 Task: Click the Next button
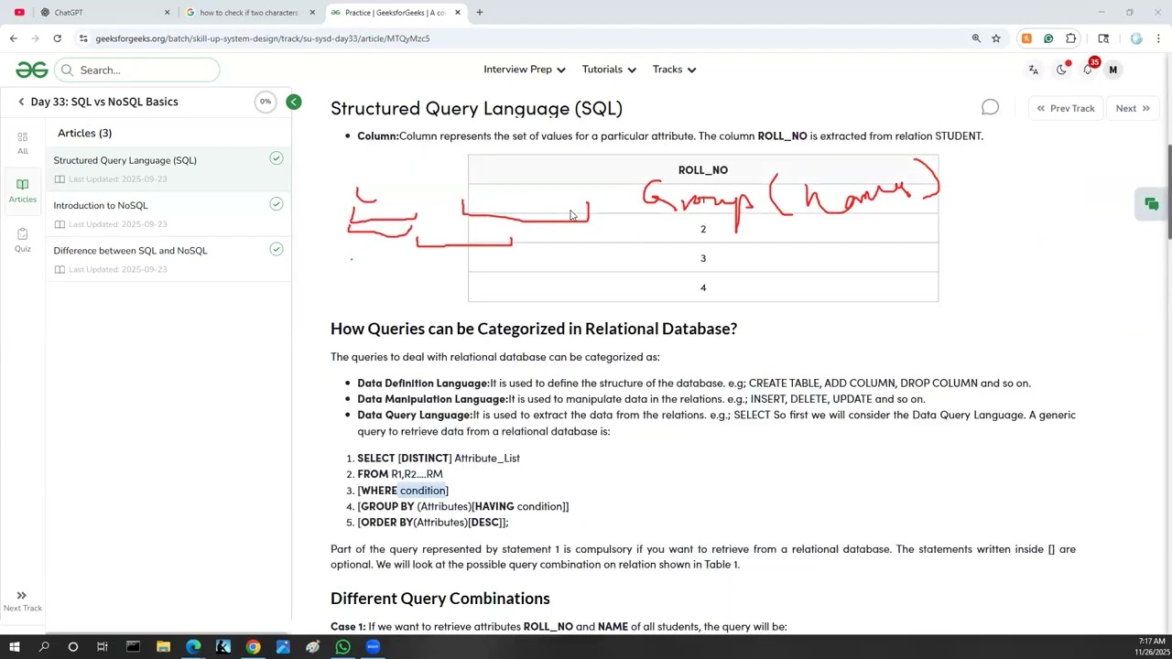(x=1133, y=108)
